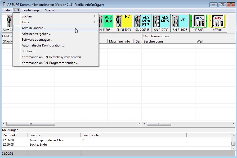Choose 'Adresse ändern ...' menu entry

pos(34,28)
